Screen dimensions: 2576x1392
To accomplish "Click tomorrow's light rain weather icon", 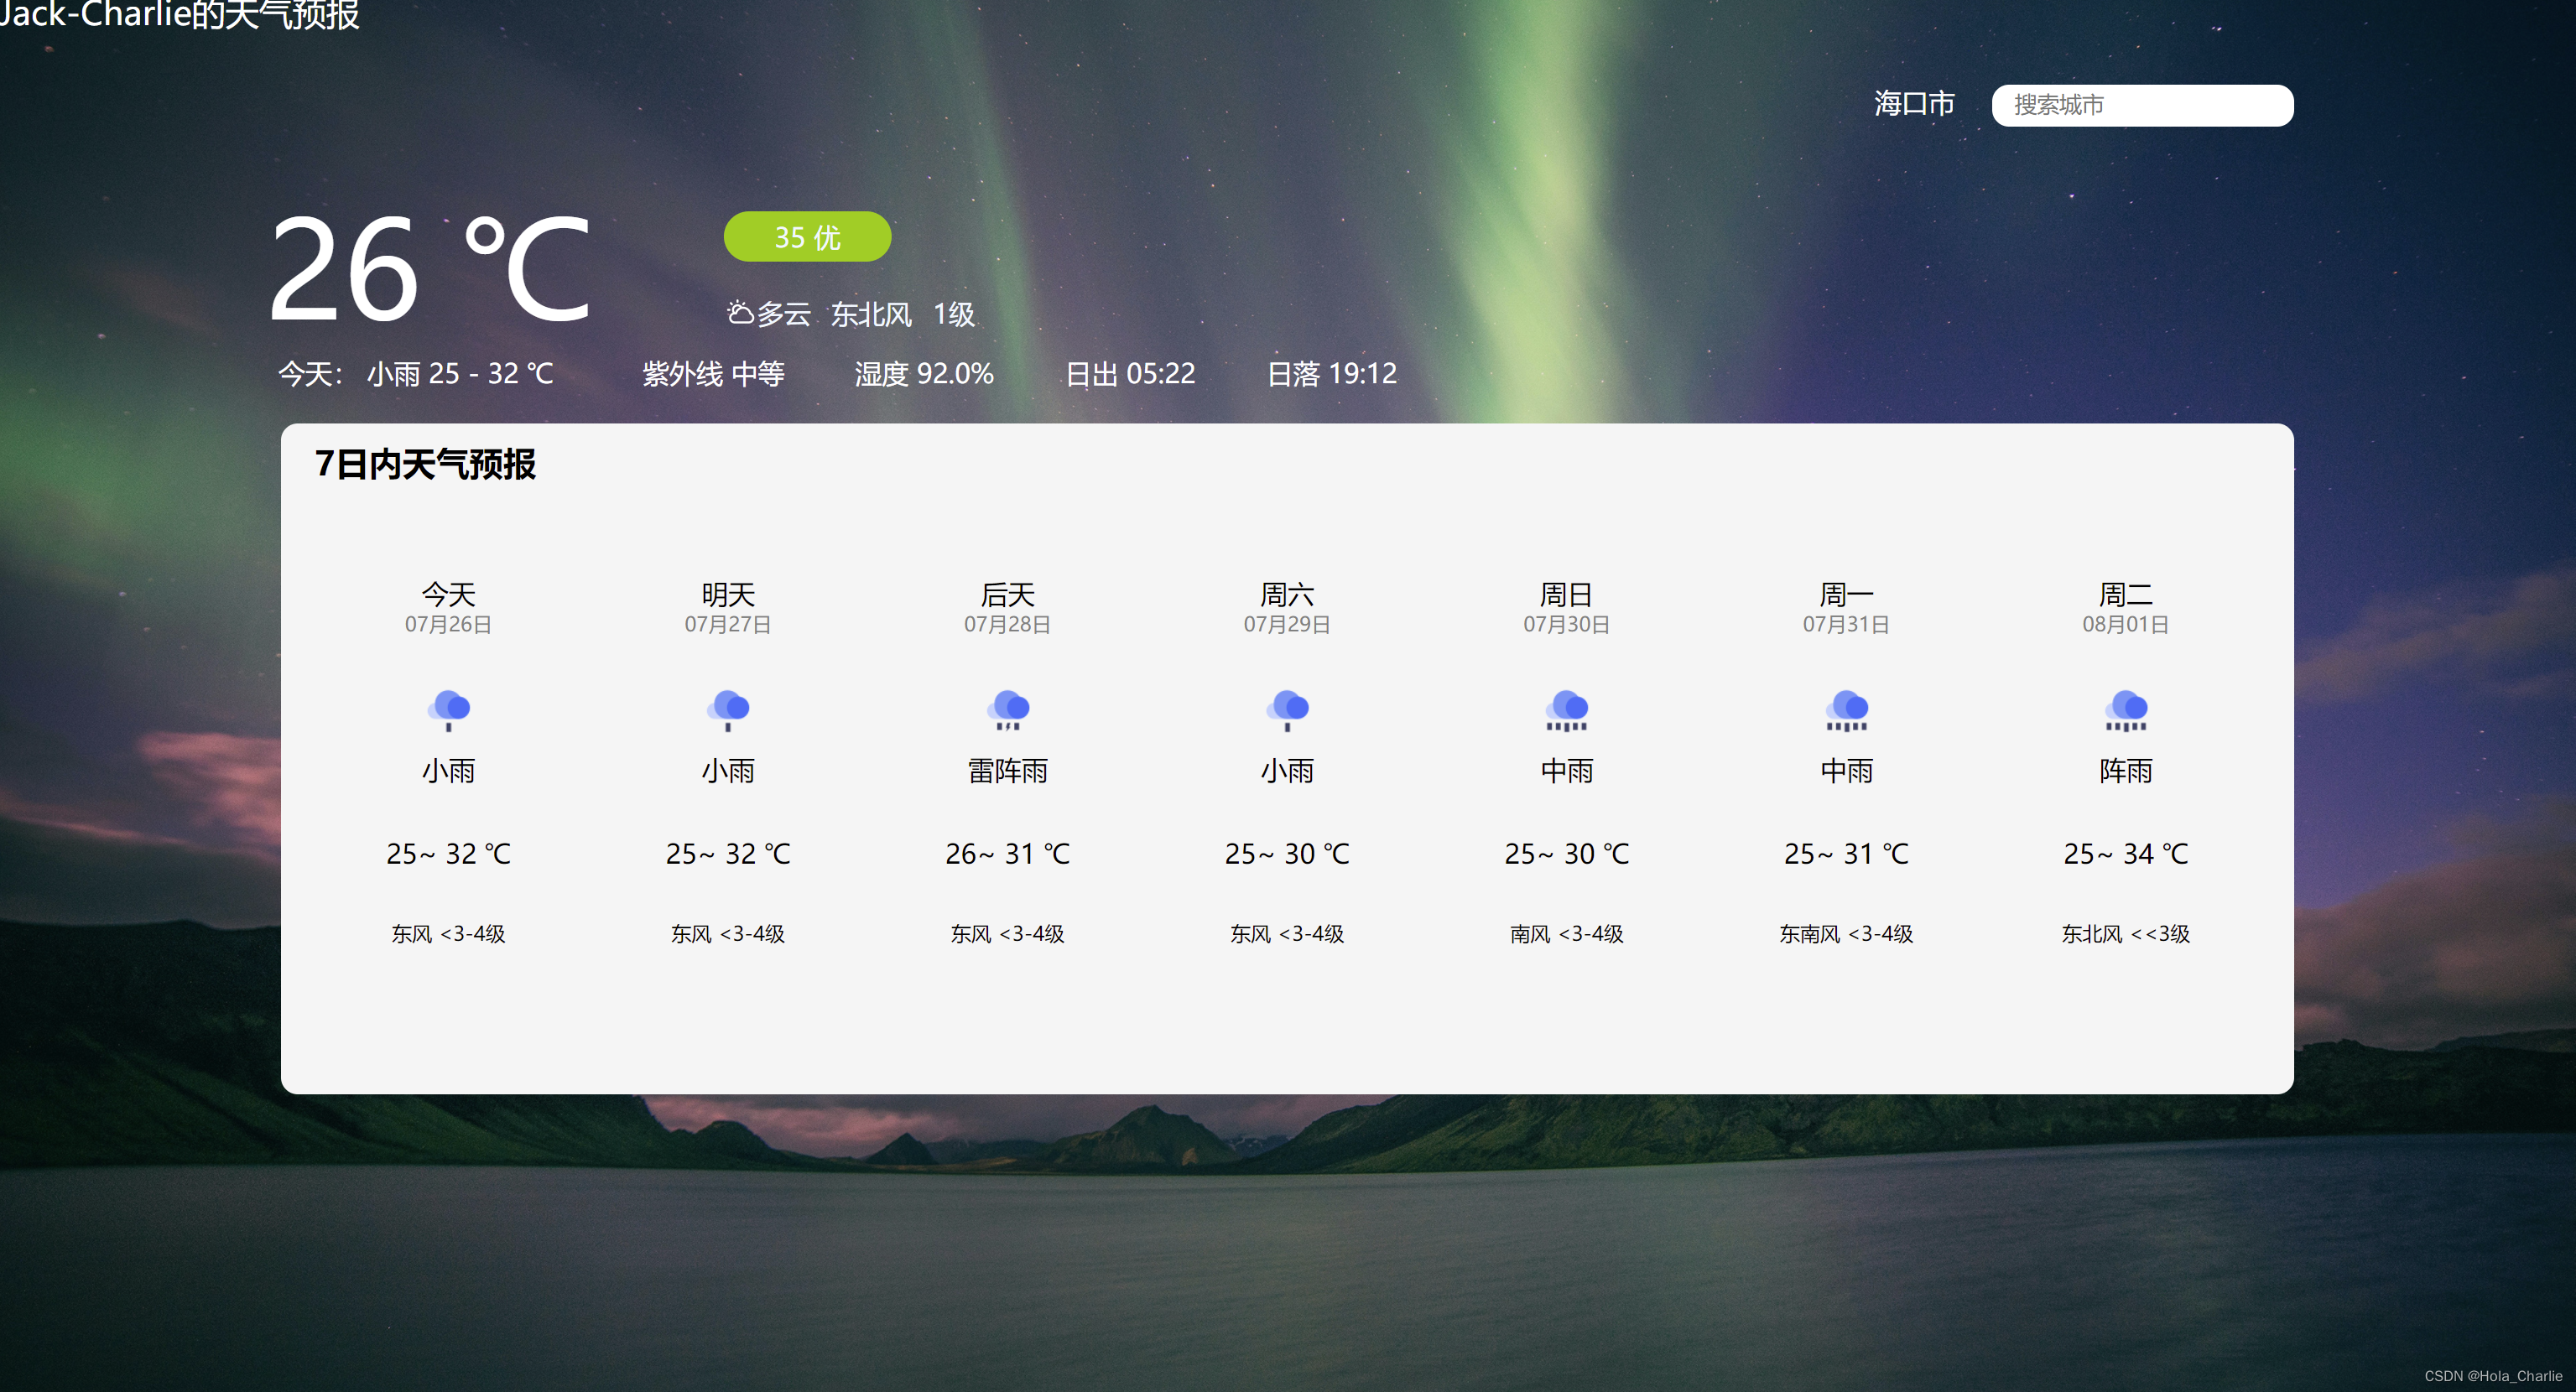I will point(728,710).
